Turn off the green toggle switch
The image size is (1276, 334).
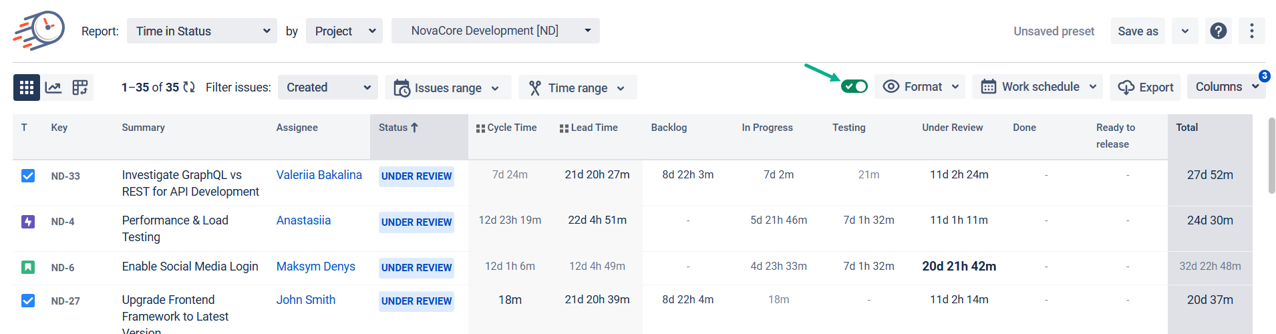point(854,86)
